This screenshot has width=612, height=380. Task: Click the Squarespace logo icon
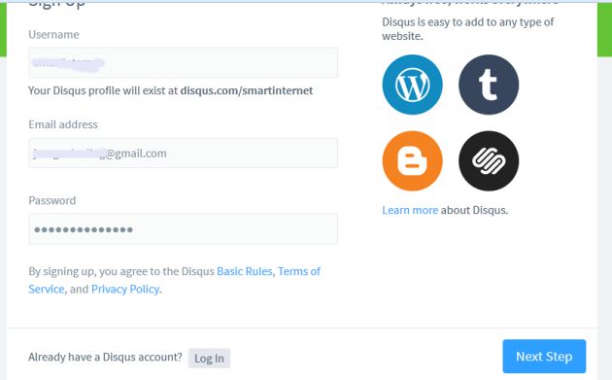coord(489,161)
